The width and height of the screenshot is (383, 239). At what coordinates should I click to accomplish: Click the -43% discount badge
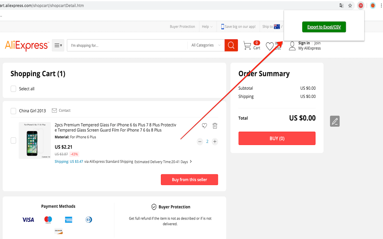(74, 154)
